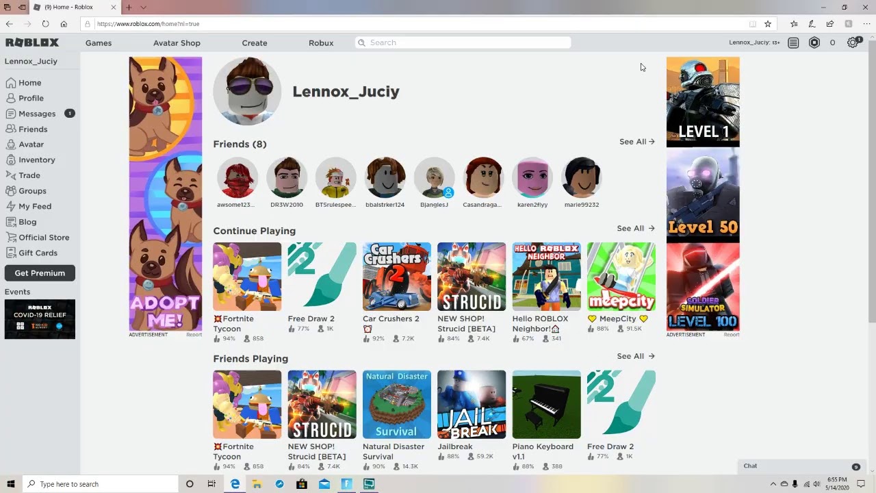Open the Robux menu

[x=321, y=42]
